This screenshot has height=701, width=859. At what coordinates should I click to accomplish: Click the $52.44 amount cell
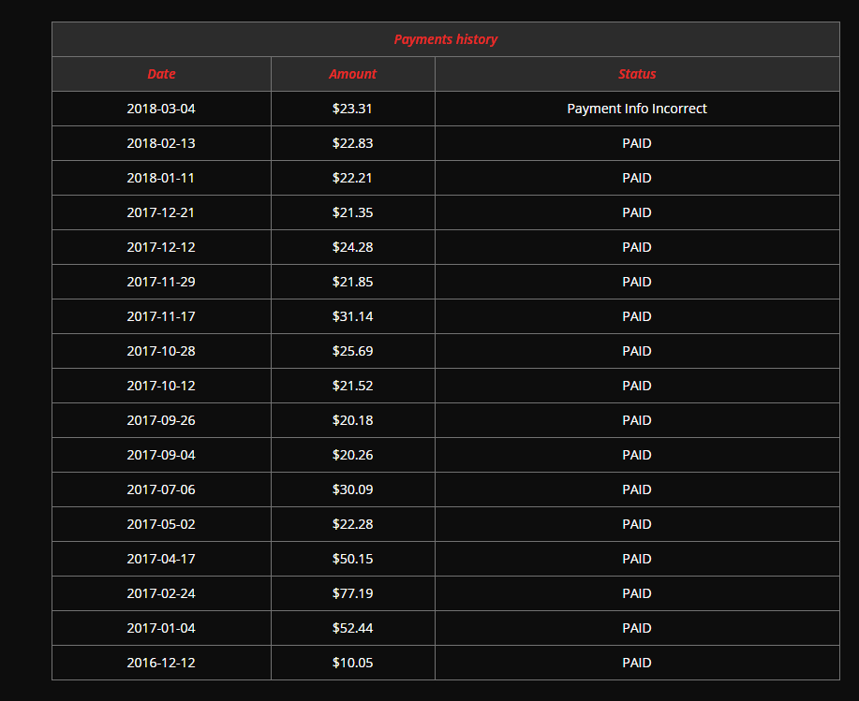(x=352, y=628)
